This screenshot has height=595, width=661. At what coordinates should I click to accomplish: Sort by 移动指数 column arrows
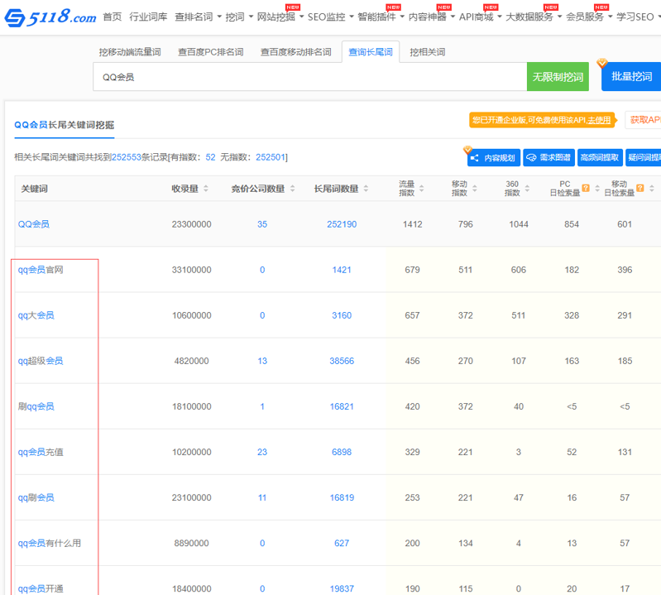(475, 189)
